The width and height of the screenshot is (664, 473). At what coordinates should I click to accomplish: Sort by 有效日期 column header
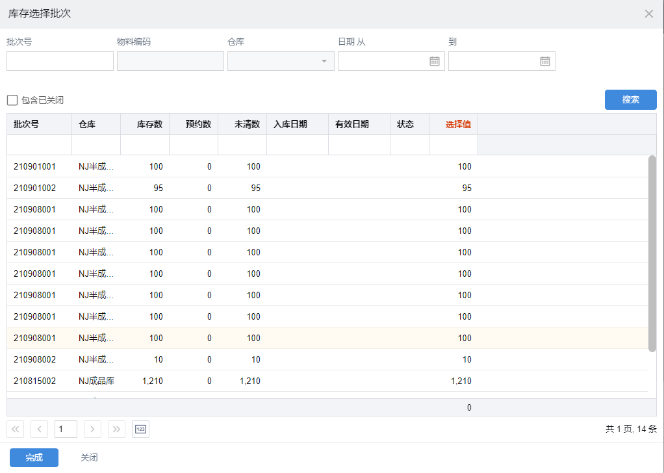tap(359, 125)
